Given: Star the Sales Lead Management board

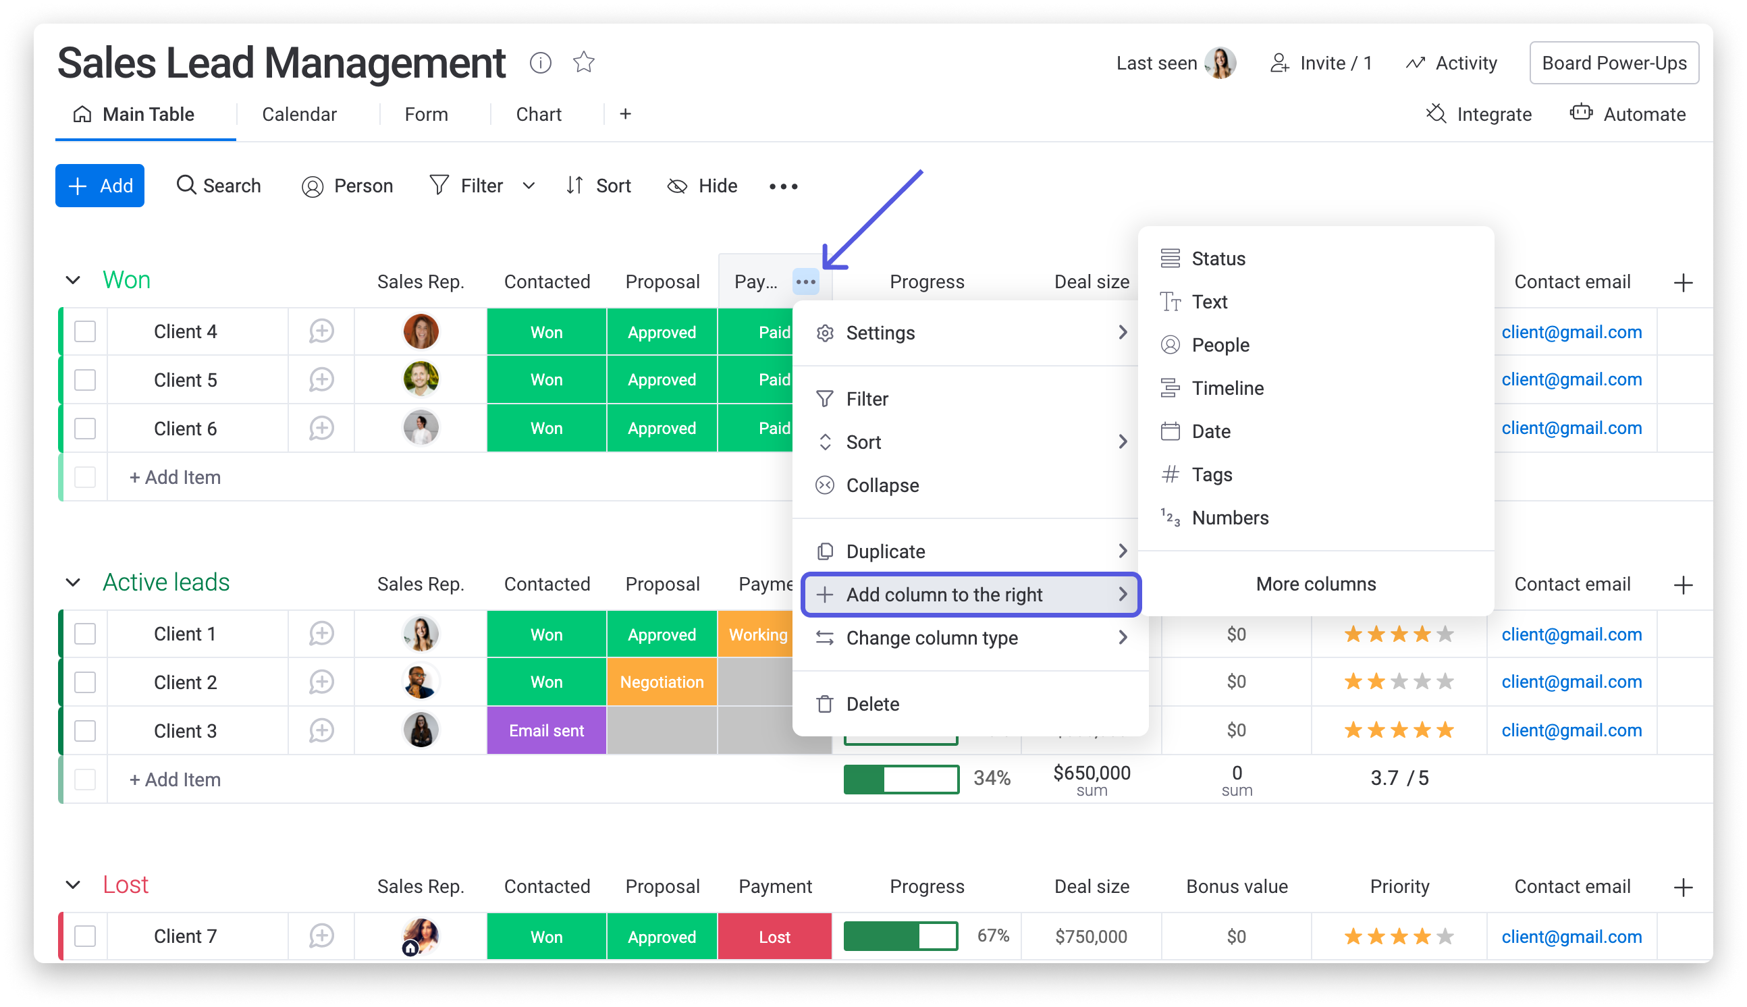Looking at the screenshot, I should 584,63.
